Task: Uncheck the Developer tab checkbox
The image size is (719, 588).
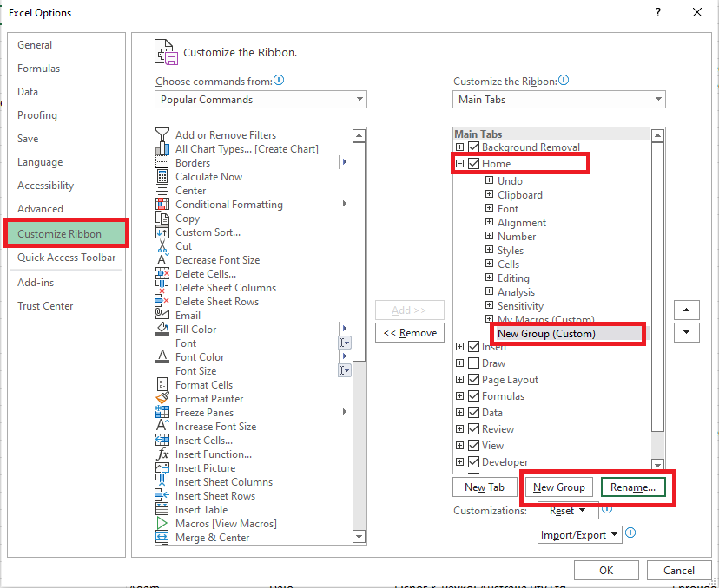Action: pyautogui.click(x=473, y=462)
